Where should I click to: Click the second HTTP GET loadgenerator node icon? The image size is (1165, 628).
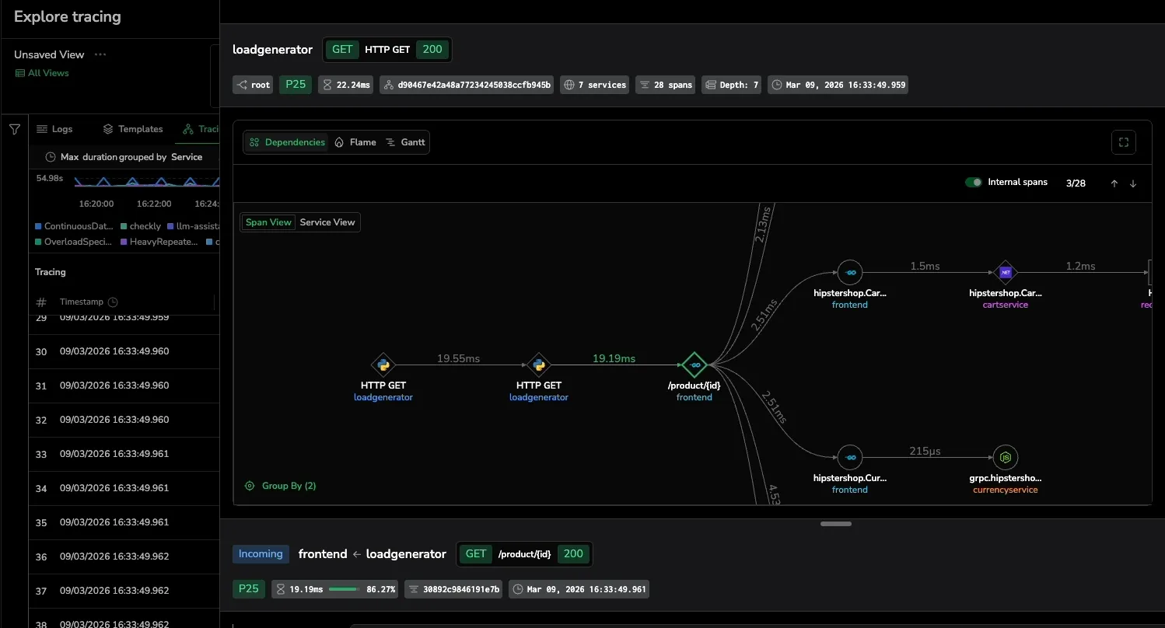539,365
